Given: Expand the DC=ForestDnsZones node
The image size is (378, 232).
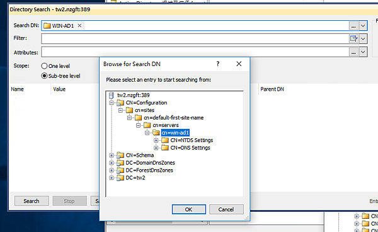Looking at the screenshot, I should 112,170.
